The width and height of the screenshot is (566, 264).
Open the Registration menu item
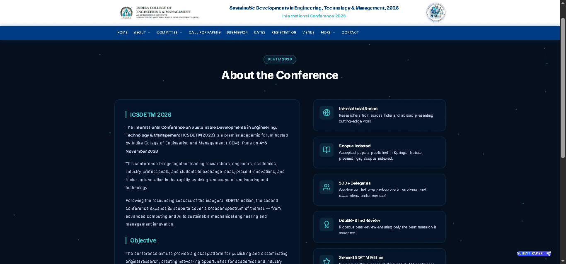(x=284, y=32)
